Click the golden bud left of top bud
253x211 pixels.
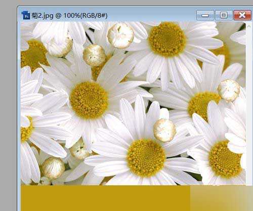click(x=94, y=55)
